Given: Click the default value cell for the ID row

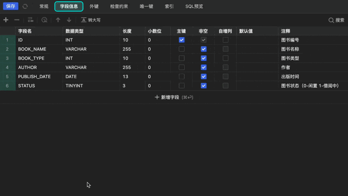Looking at the screenshot, I should 257,40.
